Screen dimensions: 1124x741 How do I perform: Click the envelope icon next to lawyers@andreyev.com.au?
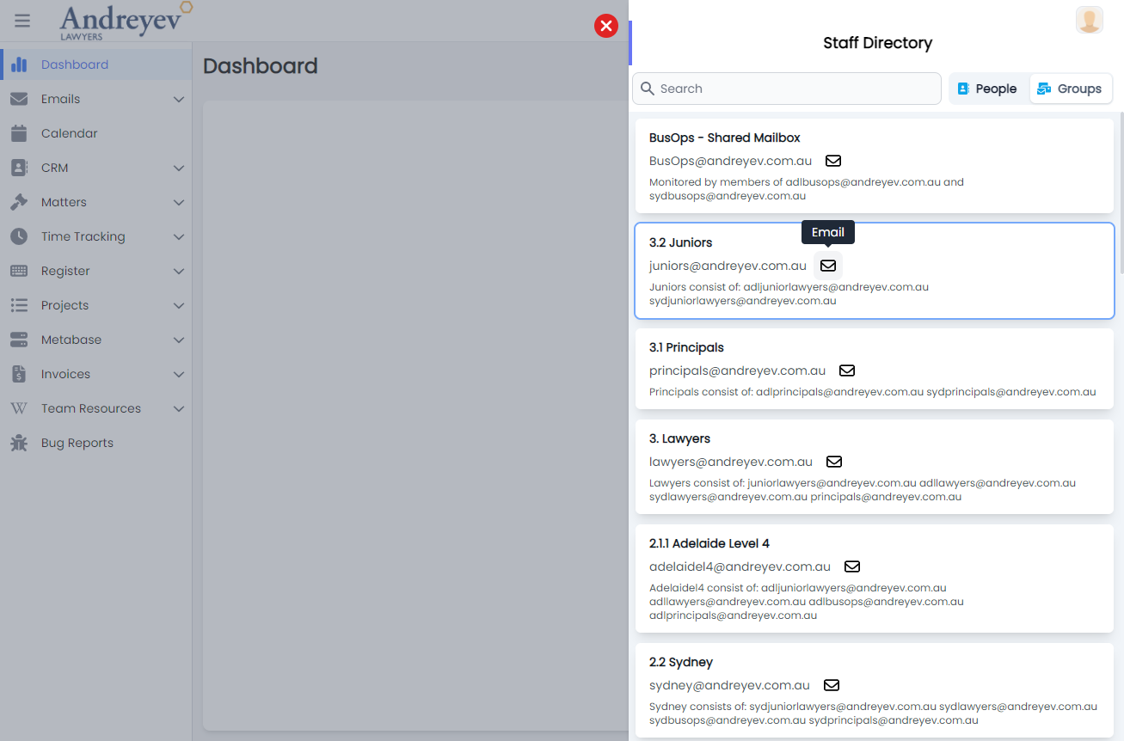(x=833, y=462)
